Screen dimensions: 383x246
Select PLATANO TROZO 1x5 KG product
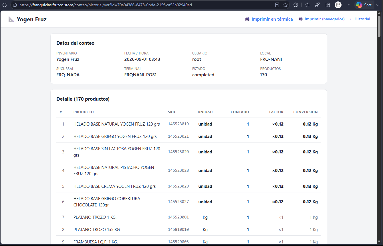pyautogui.click(x=97, y=230)
